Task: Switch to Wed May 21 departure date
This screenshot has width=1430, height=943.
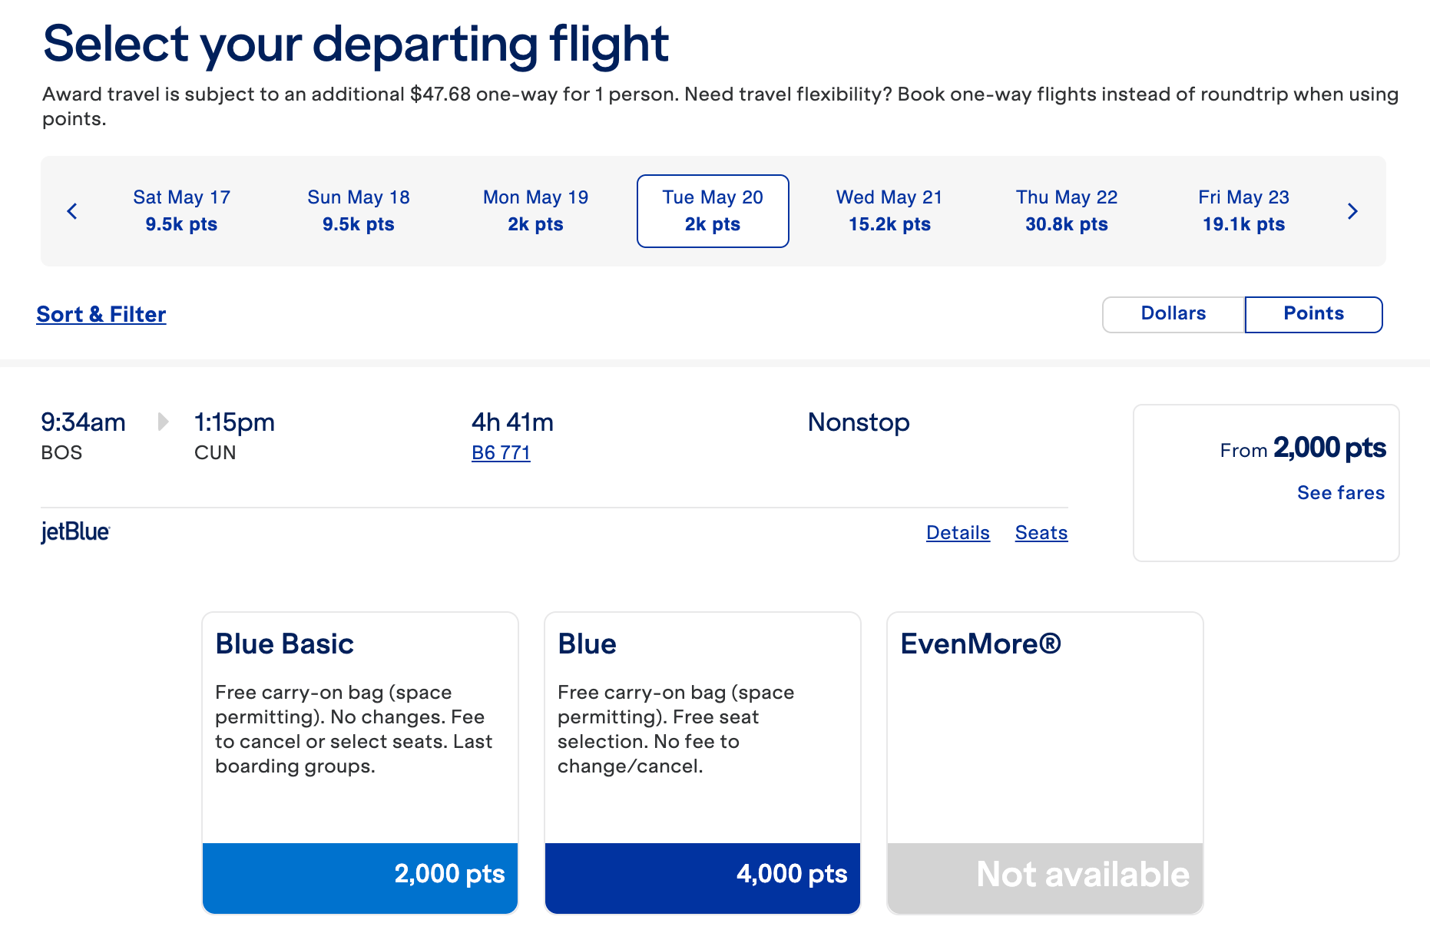Action: (889, 210)
